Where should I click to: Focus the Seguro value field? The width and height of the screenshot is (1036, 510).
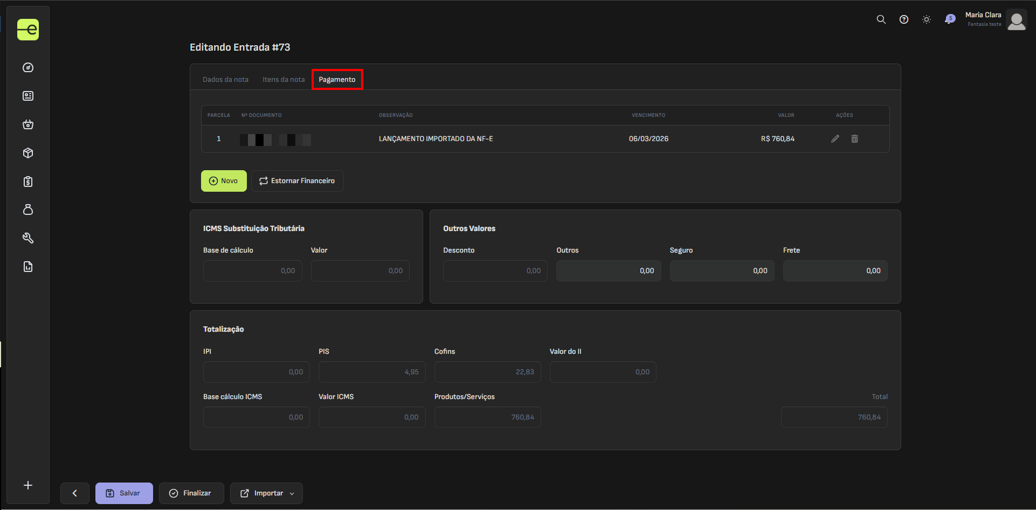click(x=722, y=271)
